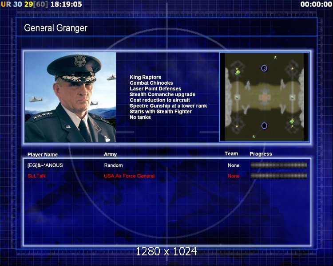
Task: Click the [60] frame limit indicator
Action: point(40,4)
